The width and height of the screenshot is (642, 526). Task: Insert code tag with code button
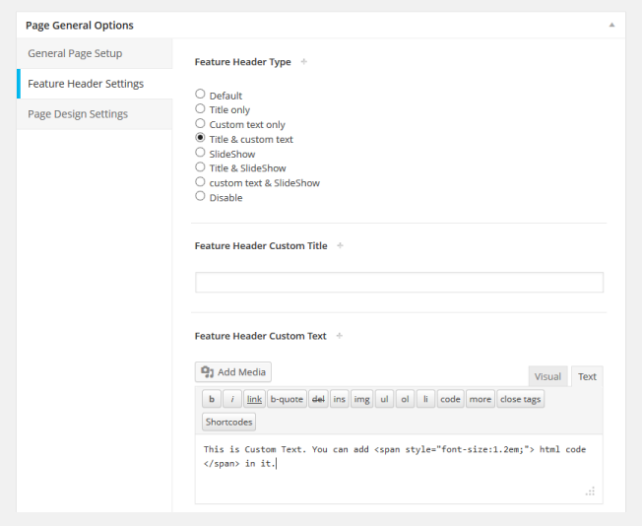450,399
